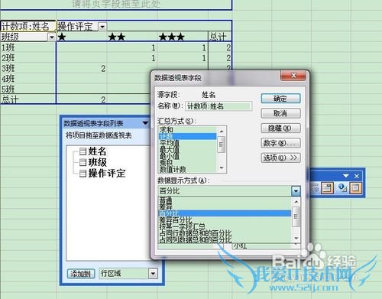Viewport: 382px width, 299px height.
Task: Select 计数 in summary function list
Action: click(187, 136)
